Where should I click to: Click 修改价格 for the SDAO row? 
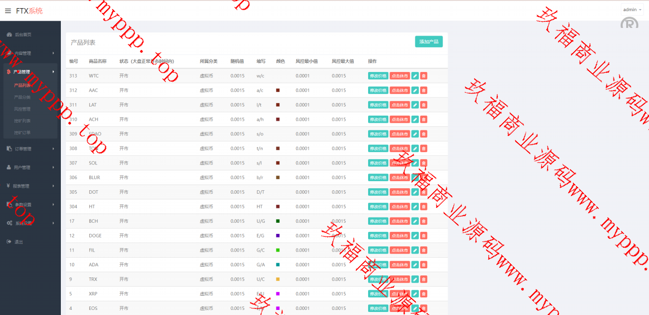coord(378,134)
